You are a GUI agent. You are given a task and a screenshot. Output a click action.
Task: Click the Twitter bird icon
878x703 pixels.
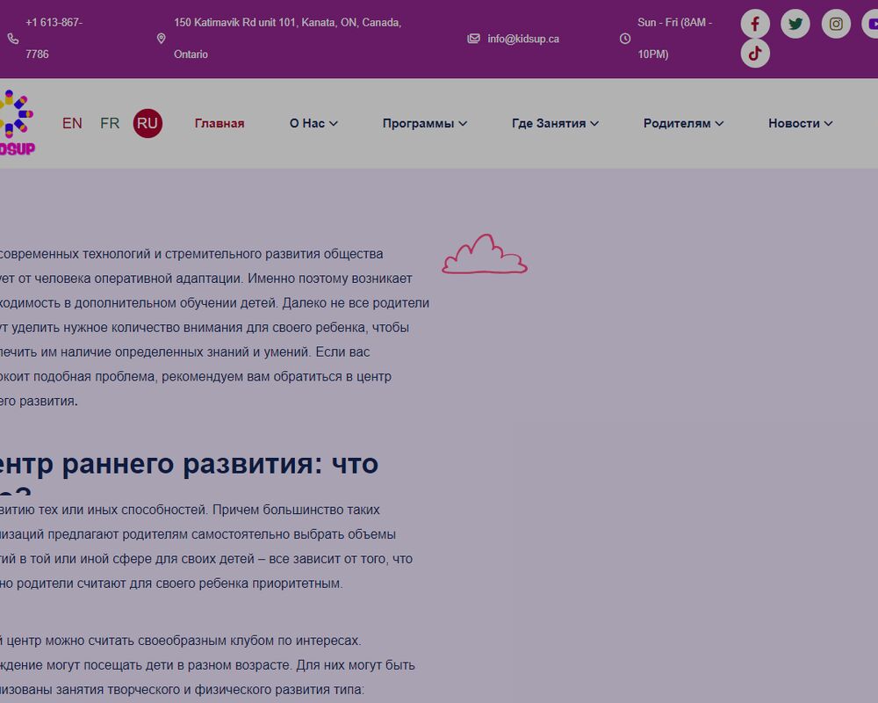(x=795, y=24)
